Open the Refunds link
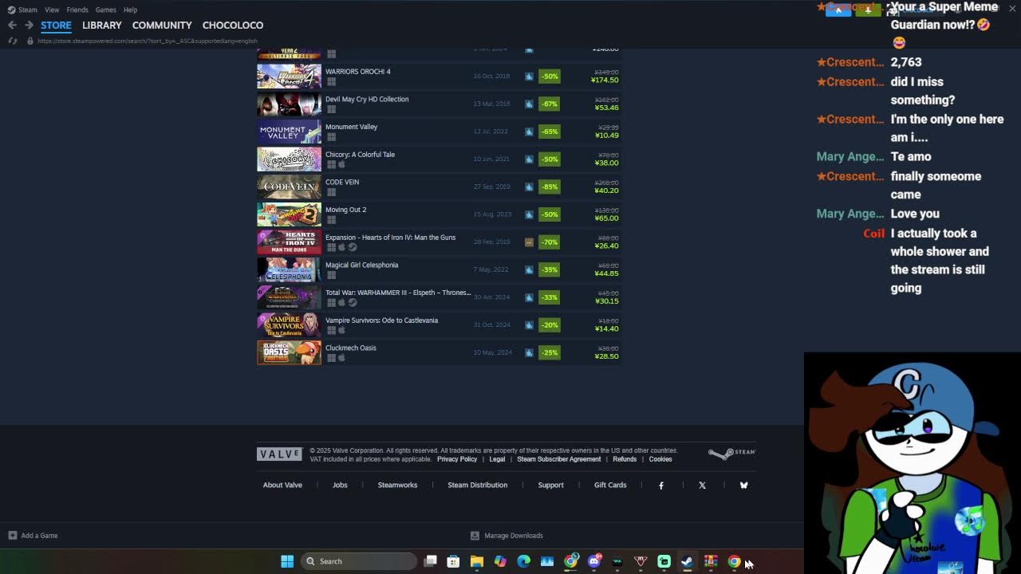The width and height of the screenshot is (1021, 574). [625, 459]
